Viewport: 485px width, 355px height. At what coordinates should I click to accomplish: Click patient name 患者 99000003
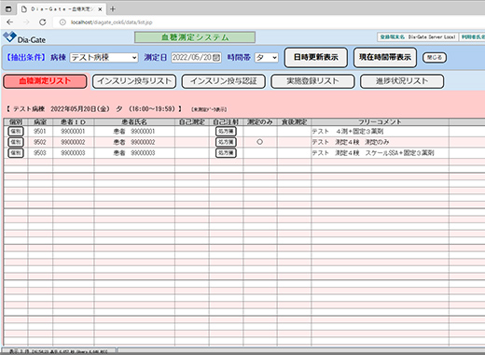click(134, 153)
